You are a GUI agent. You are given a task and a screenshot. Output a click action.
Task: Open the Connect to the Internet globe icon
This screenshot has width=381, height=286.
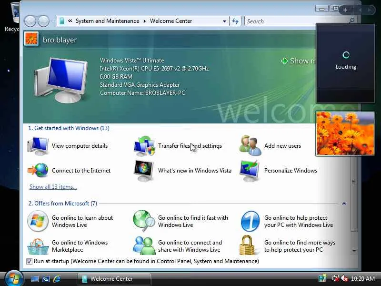[38, 170]
